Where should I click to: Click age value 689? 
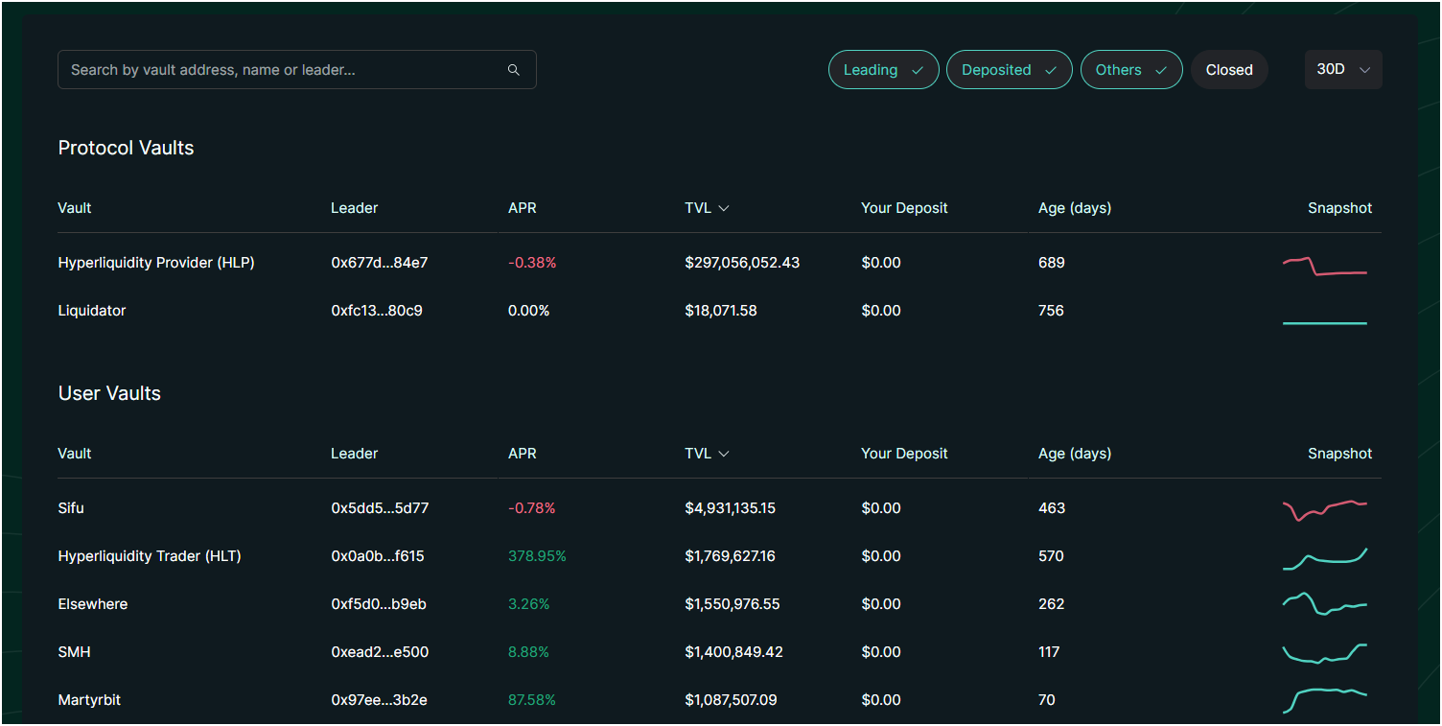(1052, 263)
